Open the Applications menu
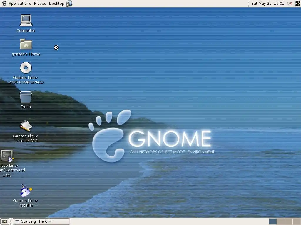This screenshot has height=225, width=301. click(20, 4)
